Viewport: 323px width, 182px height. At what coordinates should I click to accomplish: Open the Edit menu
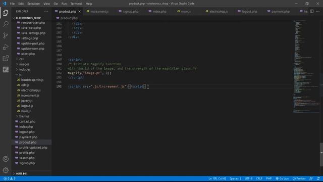21,4
